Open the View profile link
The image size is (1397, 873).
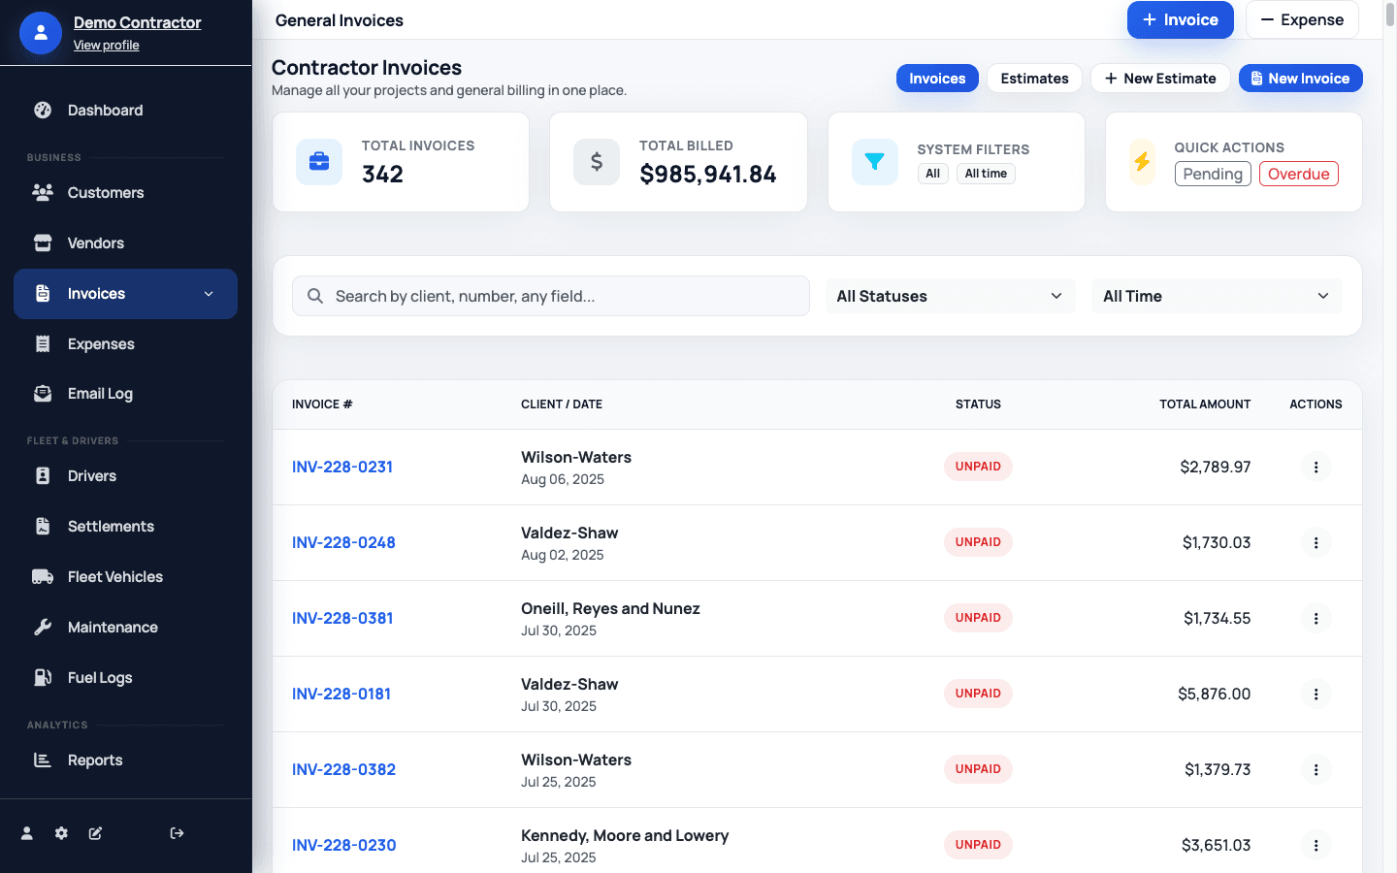(x=107, y=45)
